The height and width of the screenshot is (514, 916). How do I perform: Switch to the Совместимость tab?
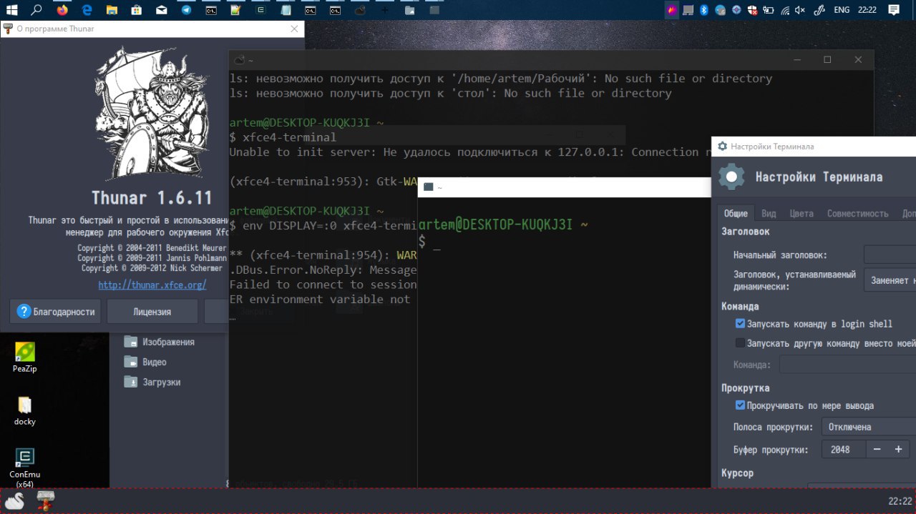coord(857,213)
